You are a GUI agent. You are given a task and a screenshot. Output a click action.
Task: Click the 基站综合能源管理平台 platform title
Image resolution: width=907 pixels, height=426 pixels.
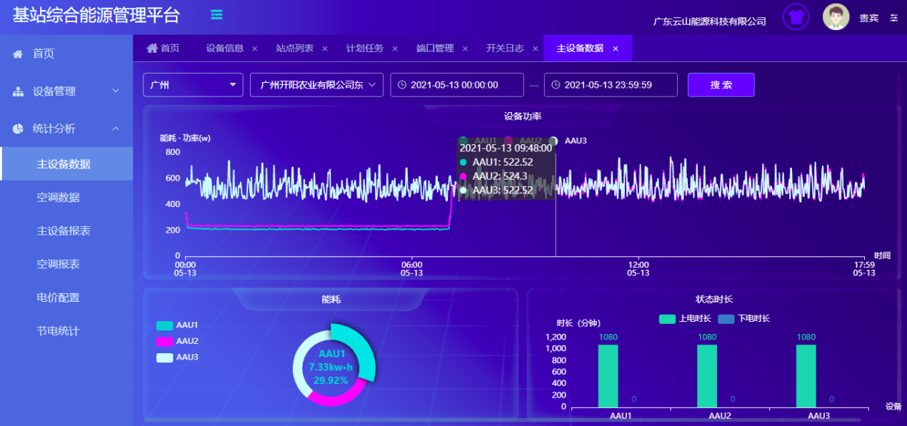click(x=96, y=15)
